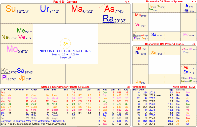Screen dimensions: 197x127
Task: Select Moon glyph at 29°5' in Rashi chart
Action: point(12,49)
